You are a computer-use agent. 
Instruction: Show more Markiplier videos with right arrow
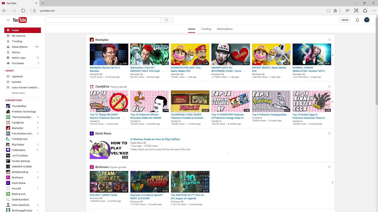click(333, 55)
